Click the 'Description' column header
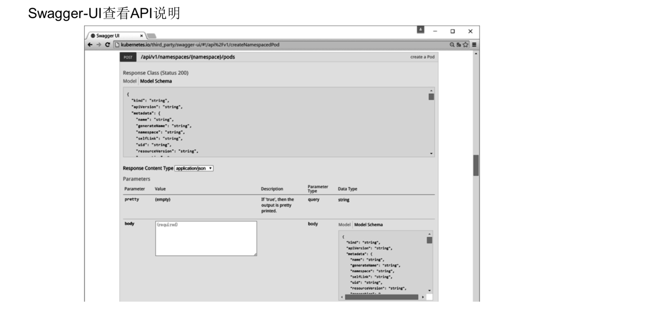Viewport: 672px width, 310px height. point(272,189)
